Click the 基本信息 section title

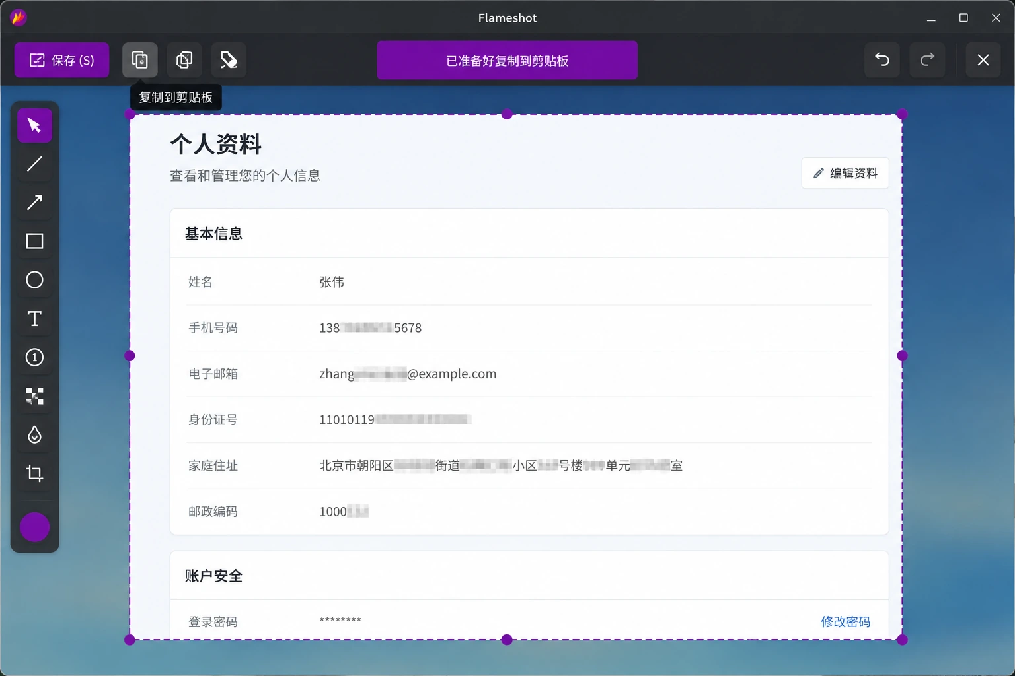[x=213, y=234]
